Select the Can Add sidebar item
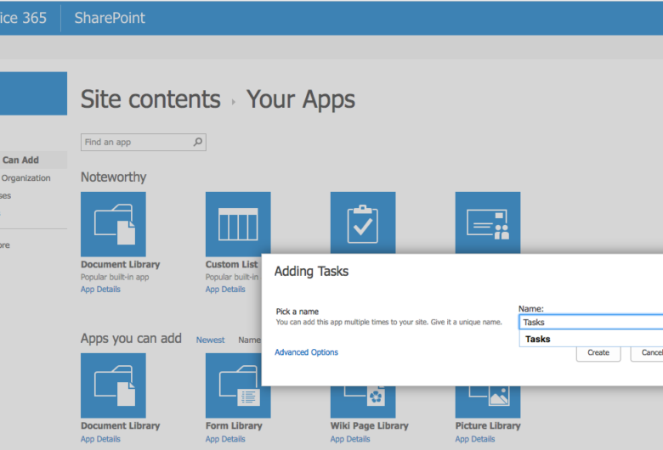The width and height of the screenshot is (663, 450). coord(33,160)
